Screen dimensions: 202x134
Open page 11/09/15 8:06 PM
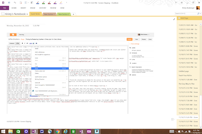188,46
